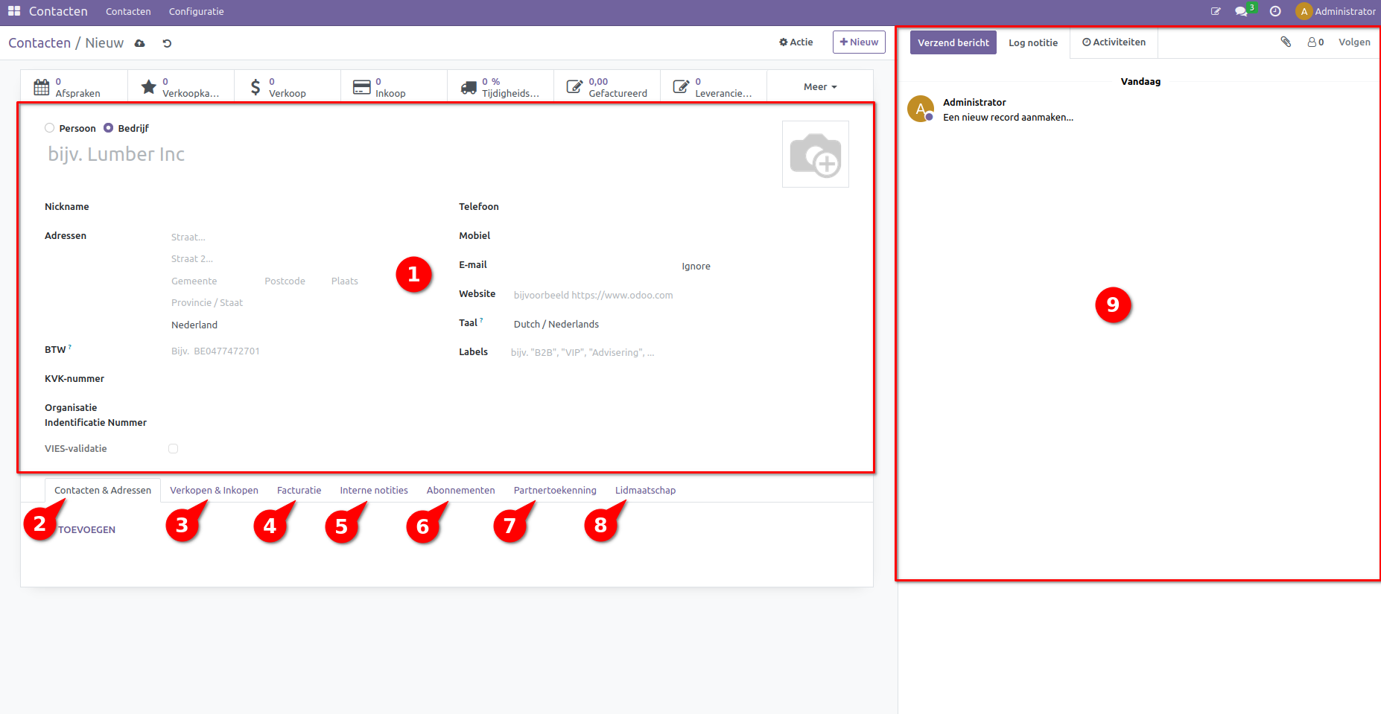1381x714 pixels.
Task: Click the apps grid home icon
Action: pyautogui.click(x=14, y=11)
